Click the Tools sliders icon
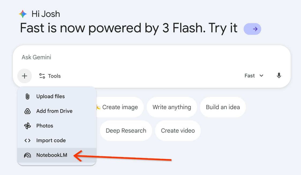Image resolution: width=301 pixels, height=175 pixels. 42,76
